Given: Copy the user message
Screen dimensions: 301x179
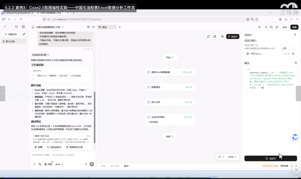Looking at the screenshot, I should point(88,49).
